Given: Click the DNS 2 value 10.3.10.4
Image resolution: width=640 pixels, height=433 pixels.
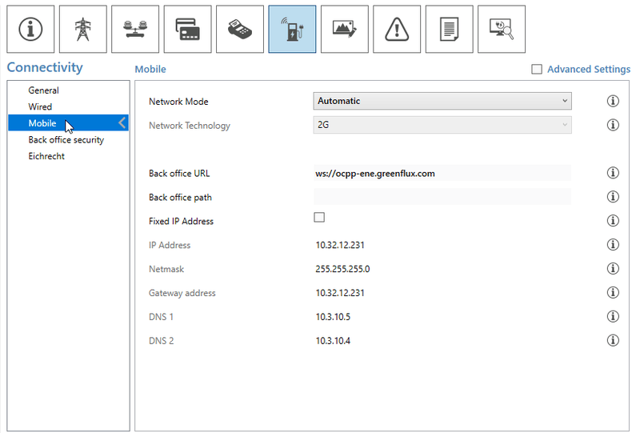Looking at the screenshot, I should tap(333, 341).
